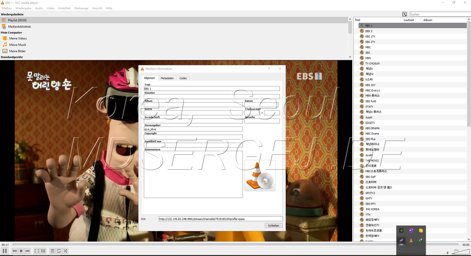
Task: Open Meine Musik folder
Action: point(18,45)
